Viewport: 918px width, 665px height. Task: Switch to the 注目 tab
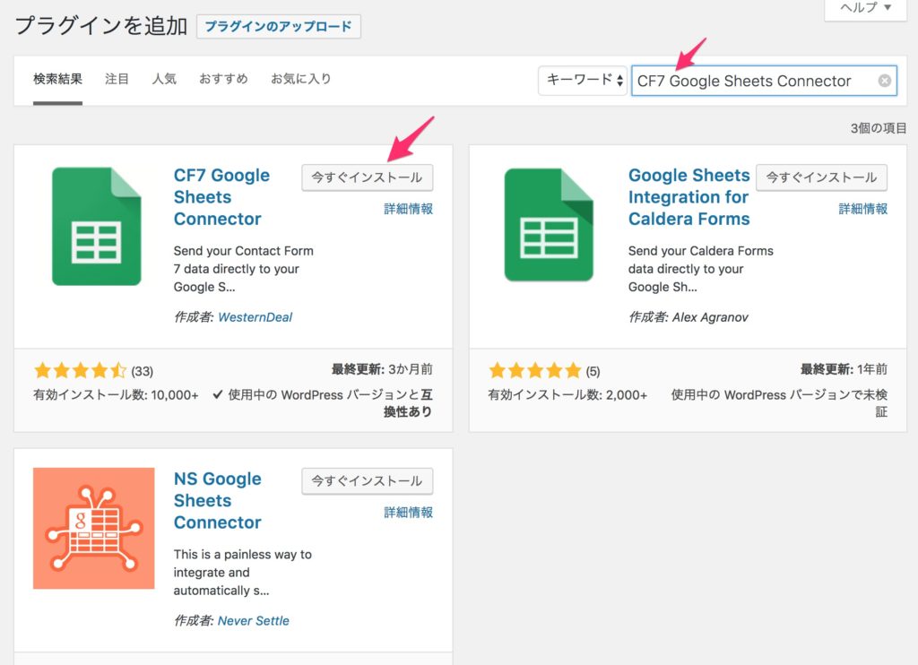(117, 79)
